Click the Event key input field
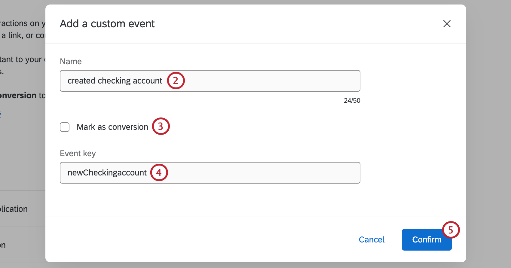This screenshot has height=268, width=511. pos(210,173)
